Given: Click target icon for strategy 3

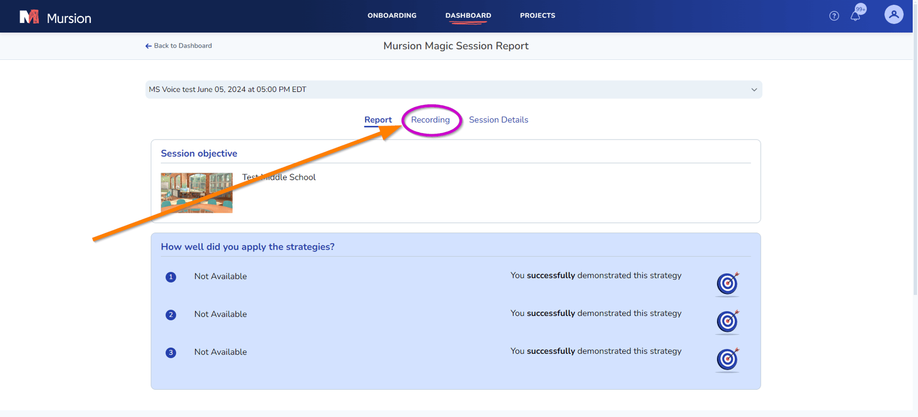Looking at the screenshot, I should tap(728, 359).
